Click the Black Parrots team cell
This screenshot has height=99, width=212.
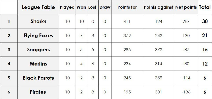[x=38, y=78]
